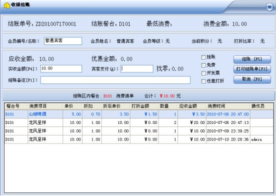Toggle the 任意打折 checkbox

203,81
